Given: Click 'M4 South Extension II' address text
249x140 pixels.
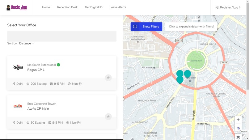Looking at the screenshot, I should tap(41, 65).
